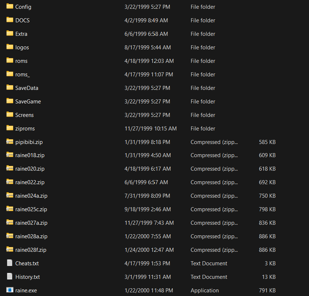Screen dimensions: 309x296
Task: Select the logos folder icon
Action: (x=10, y=47)
